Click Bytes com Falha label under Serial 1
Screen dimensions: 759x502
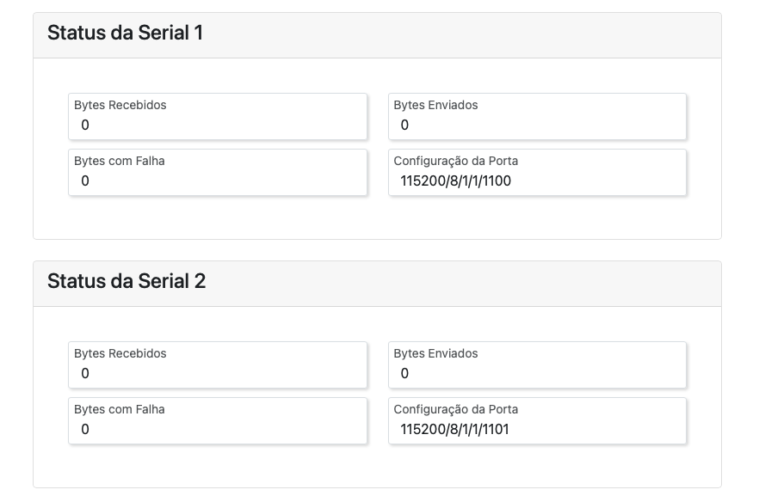click(x=120, y=161)
